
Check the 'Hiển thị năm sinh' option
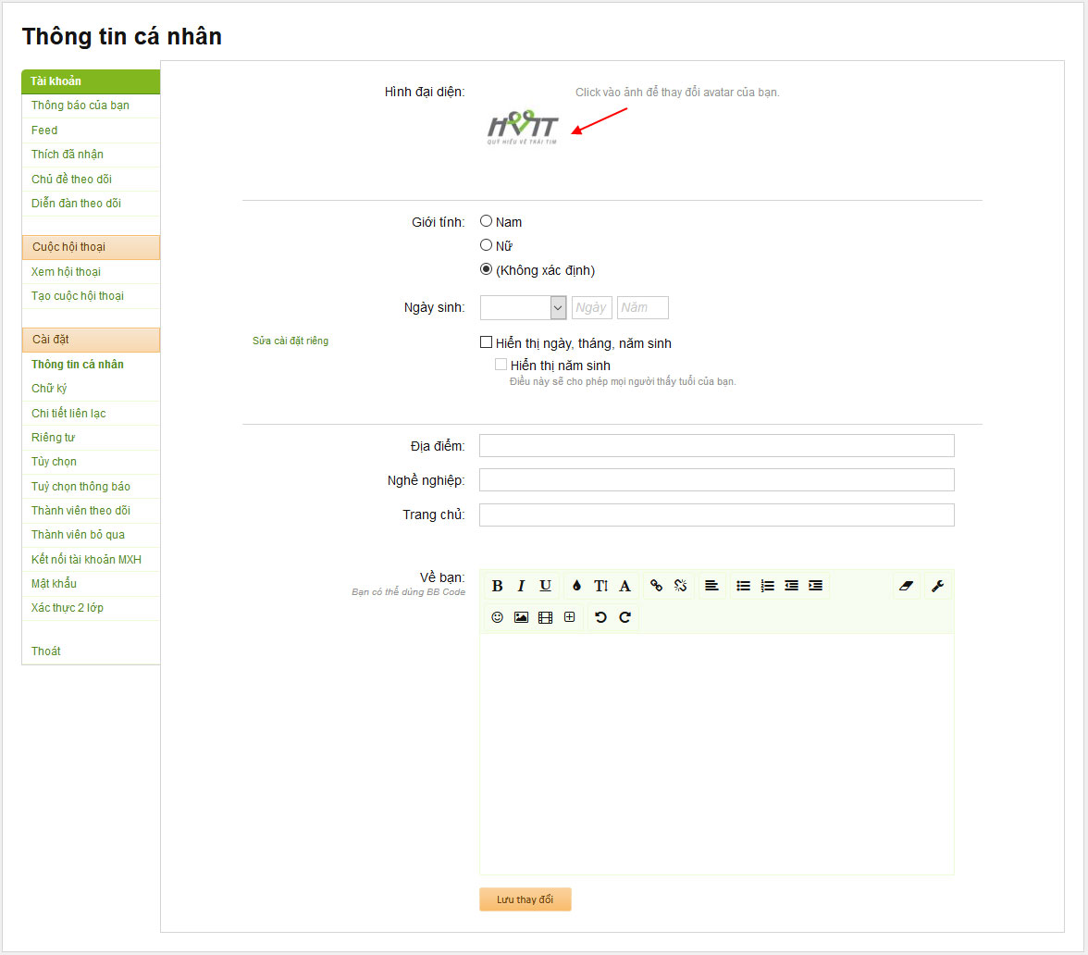tap(501, 365)
